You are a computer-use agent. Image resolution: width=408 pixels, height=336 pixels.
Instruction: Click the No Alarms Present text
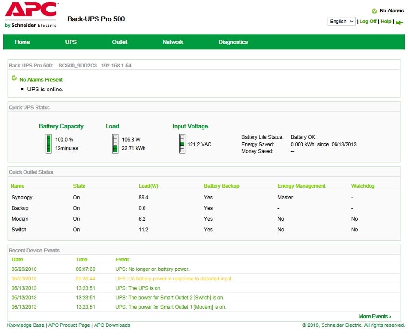[41, 79]
